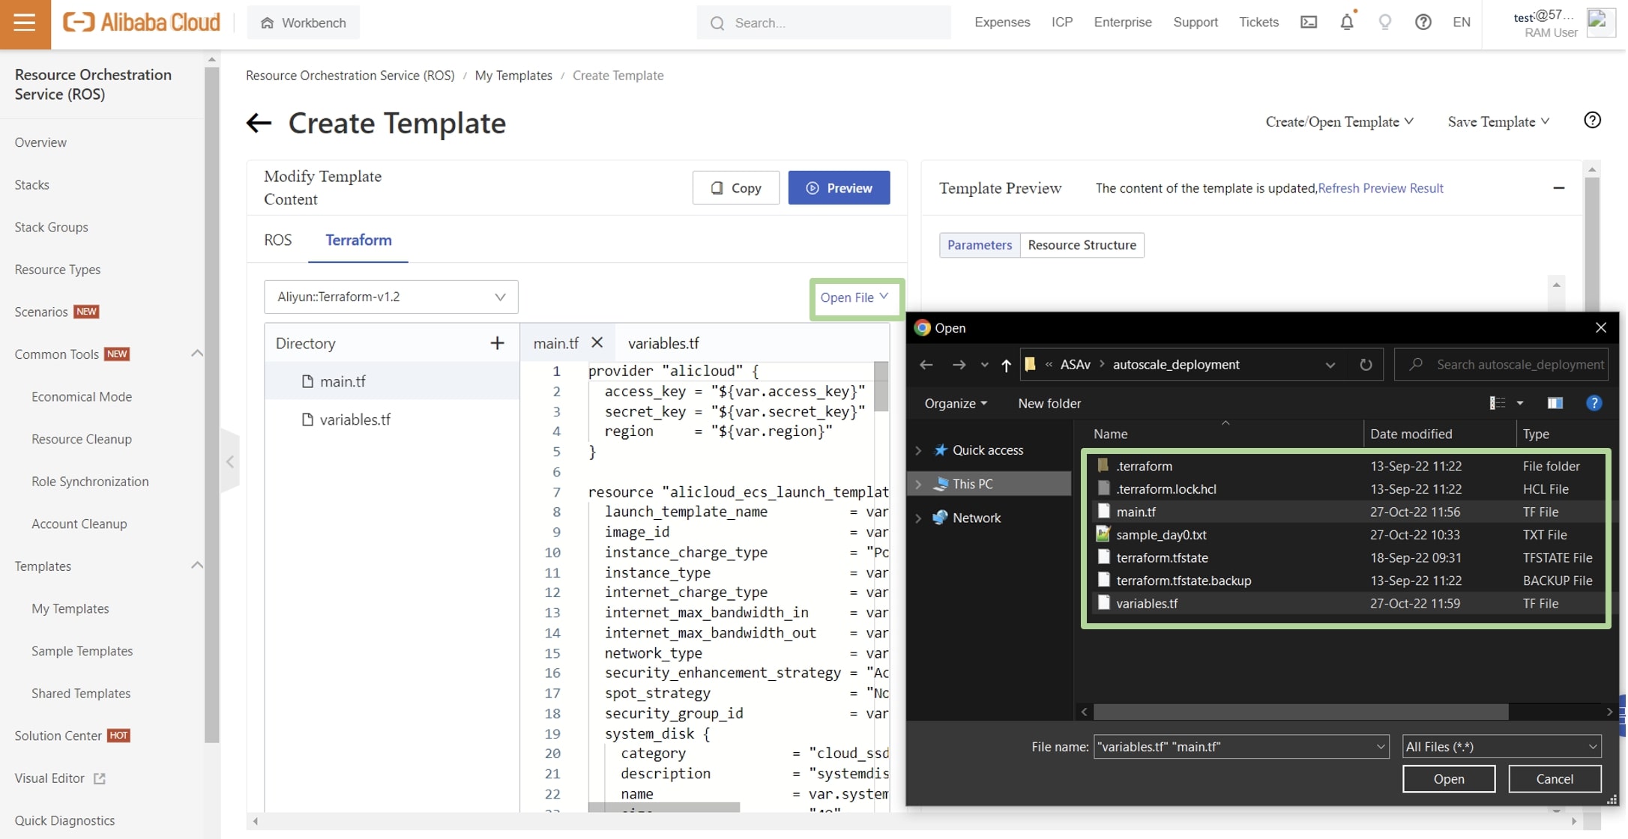Open the hamburger navigation menu

(x=25, y=22)
